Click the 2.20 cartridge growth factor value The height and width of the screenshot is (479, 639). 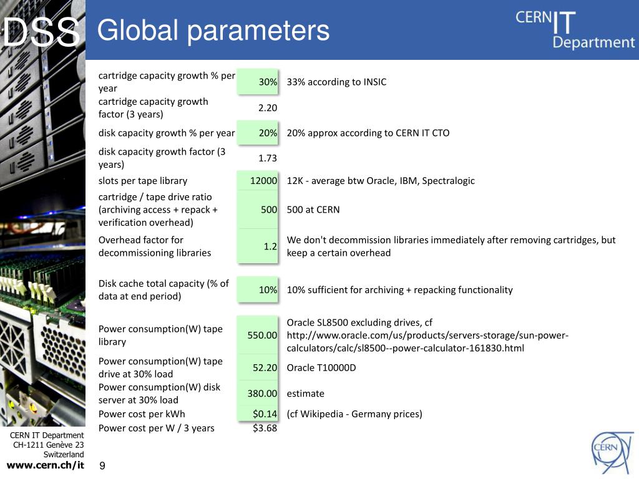click(x=267, y=107)
